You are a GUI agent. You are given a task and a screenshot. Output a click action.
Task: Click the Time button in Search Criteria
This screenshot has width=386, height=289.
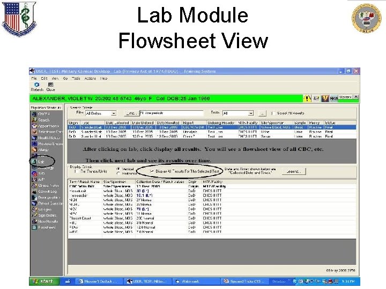(x=131, y=113)
